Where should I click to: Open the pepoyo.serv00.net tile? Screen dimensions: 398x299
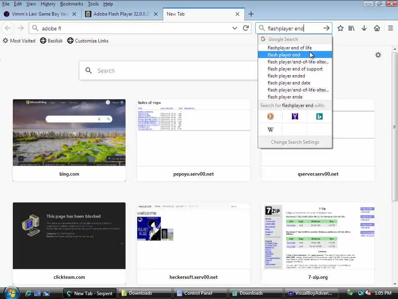click(194, 140)
